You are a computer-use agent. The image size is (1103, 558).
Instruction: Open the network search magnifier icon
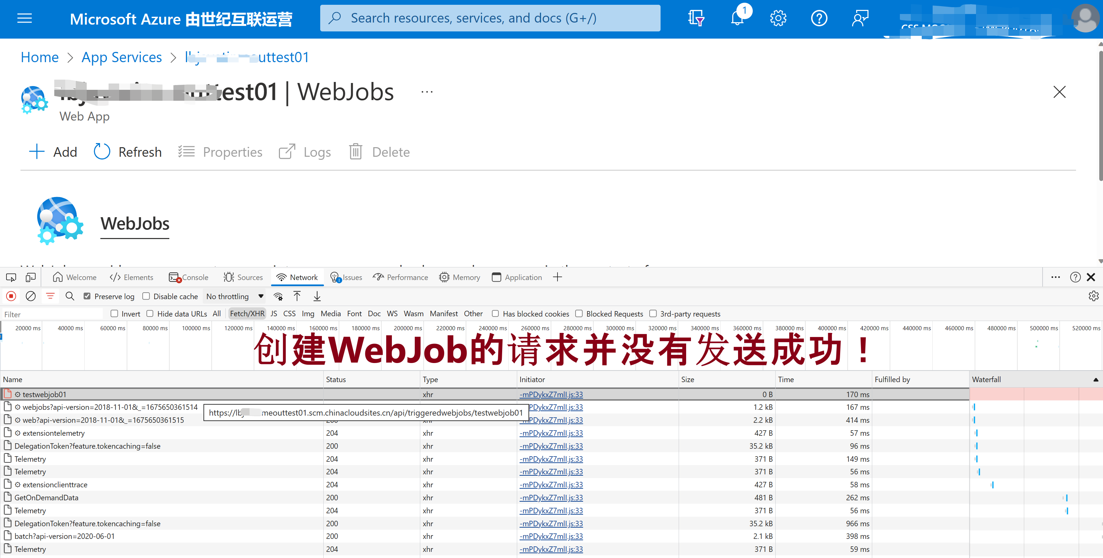(70, 296)
